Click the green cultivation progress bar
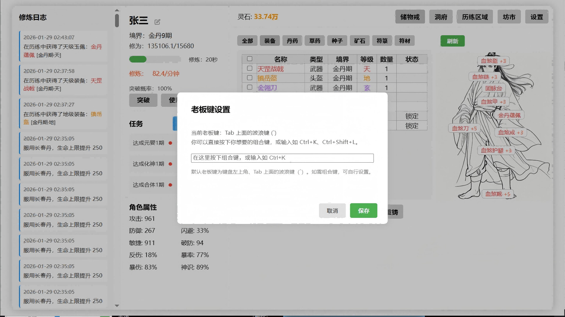Image resolution: width=565 pixels, height=317 pixels. coord(138,59)
